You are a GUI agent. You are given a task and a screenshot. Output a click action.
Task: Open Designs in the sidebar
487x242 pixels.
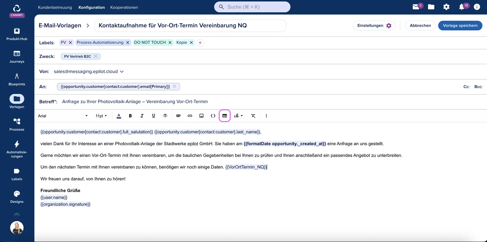(x=17, y=197)
